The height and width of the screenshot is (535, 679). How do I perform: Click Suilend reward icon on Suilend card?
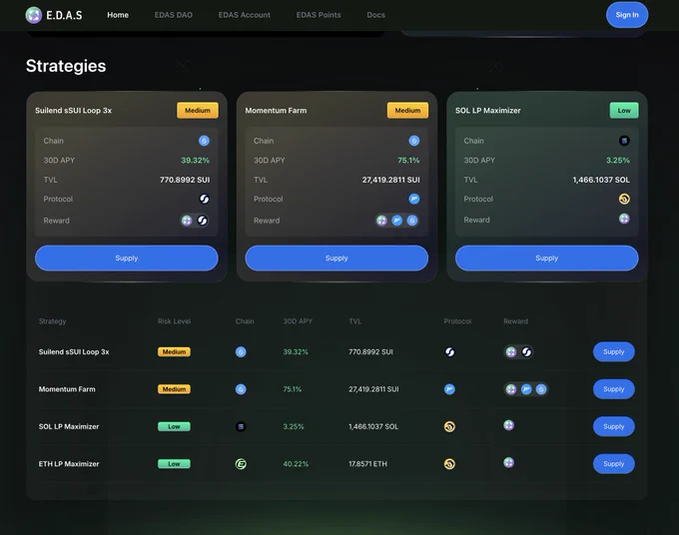pyautogui.click(x=203, y=221)
